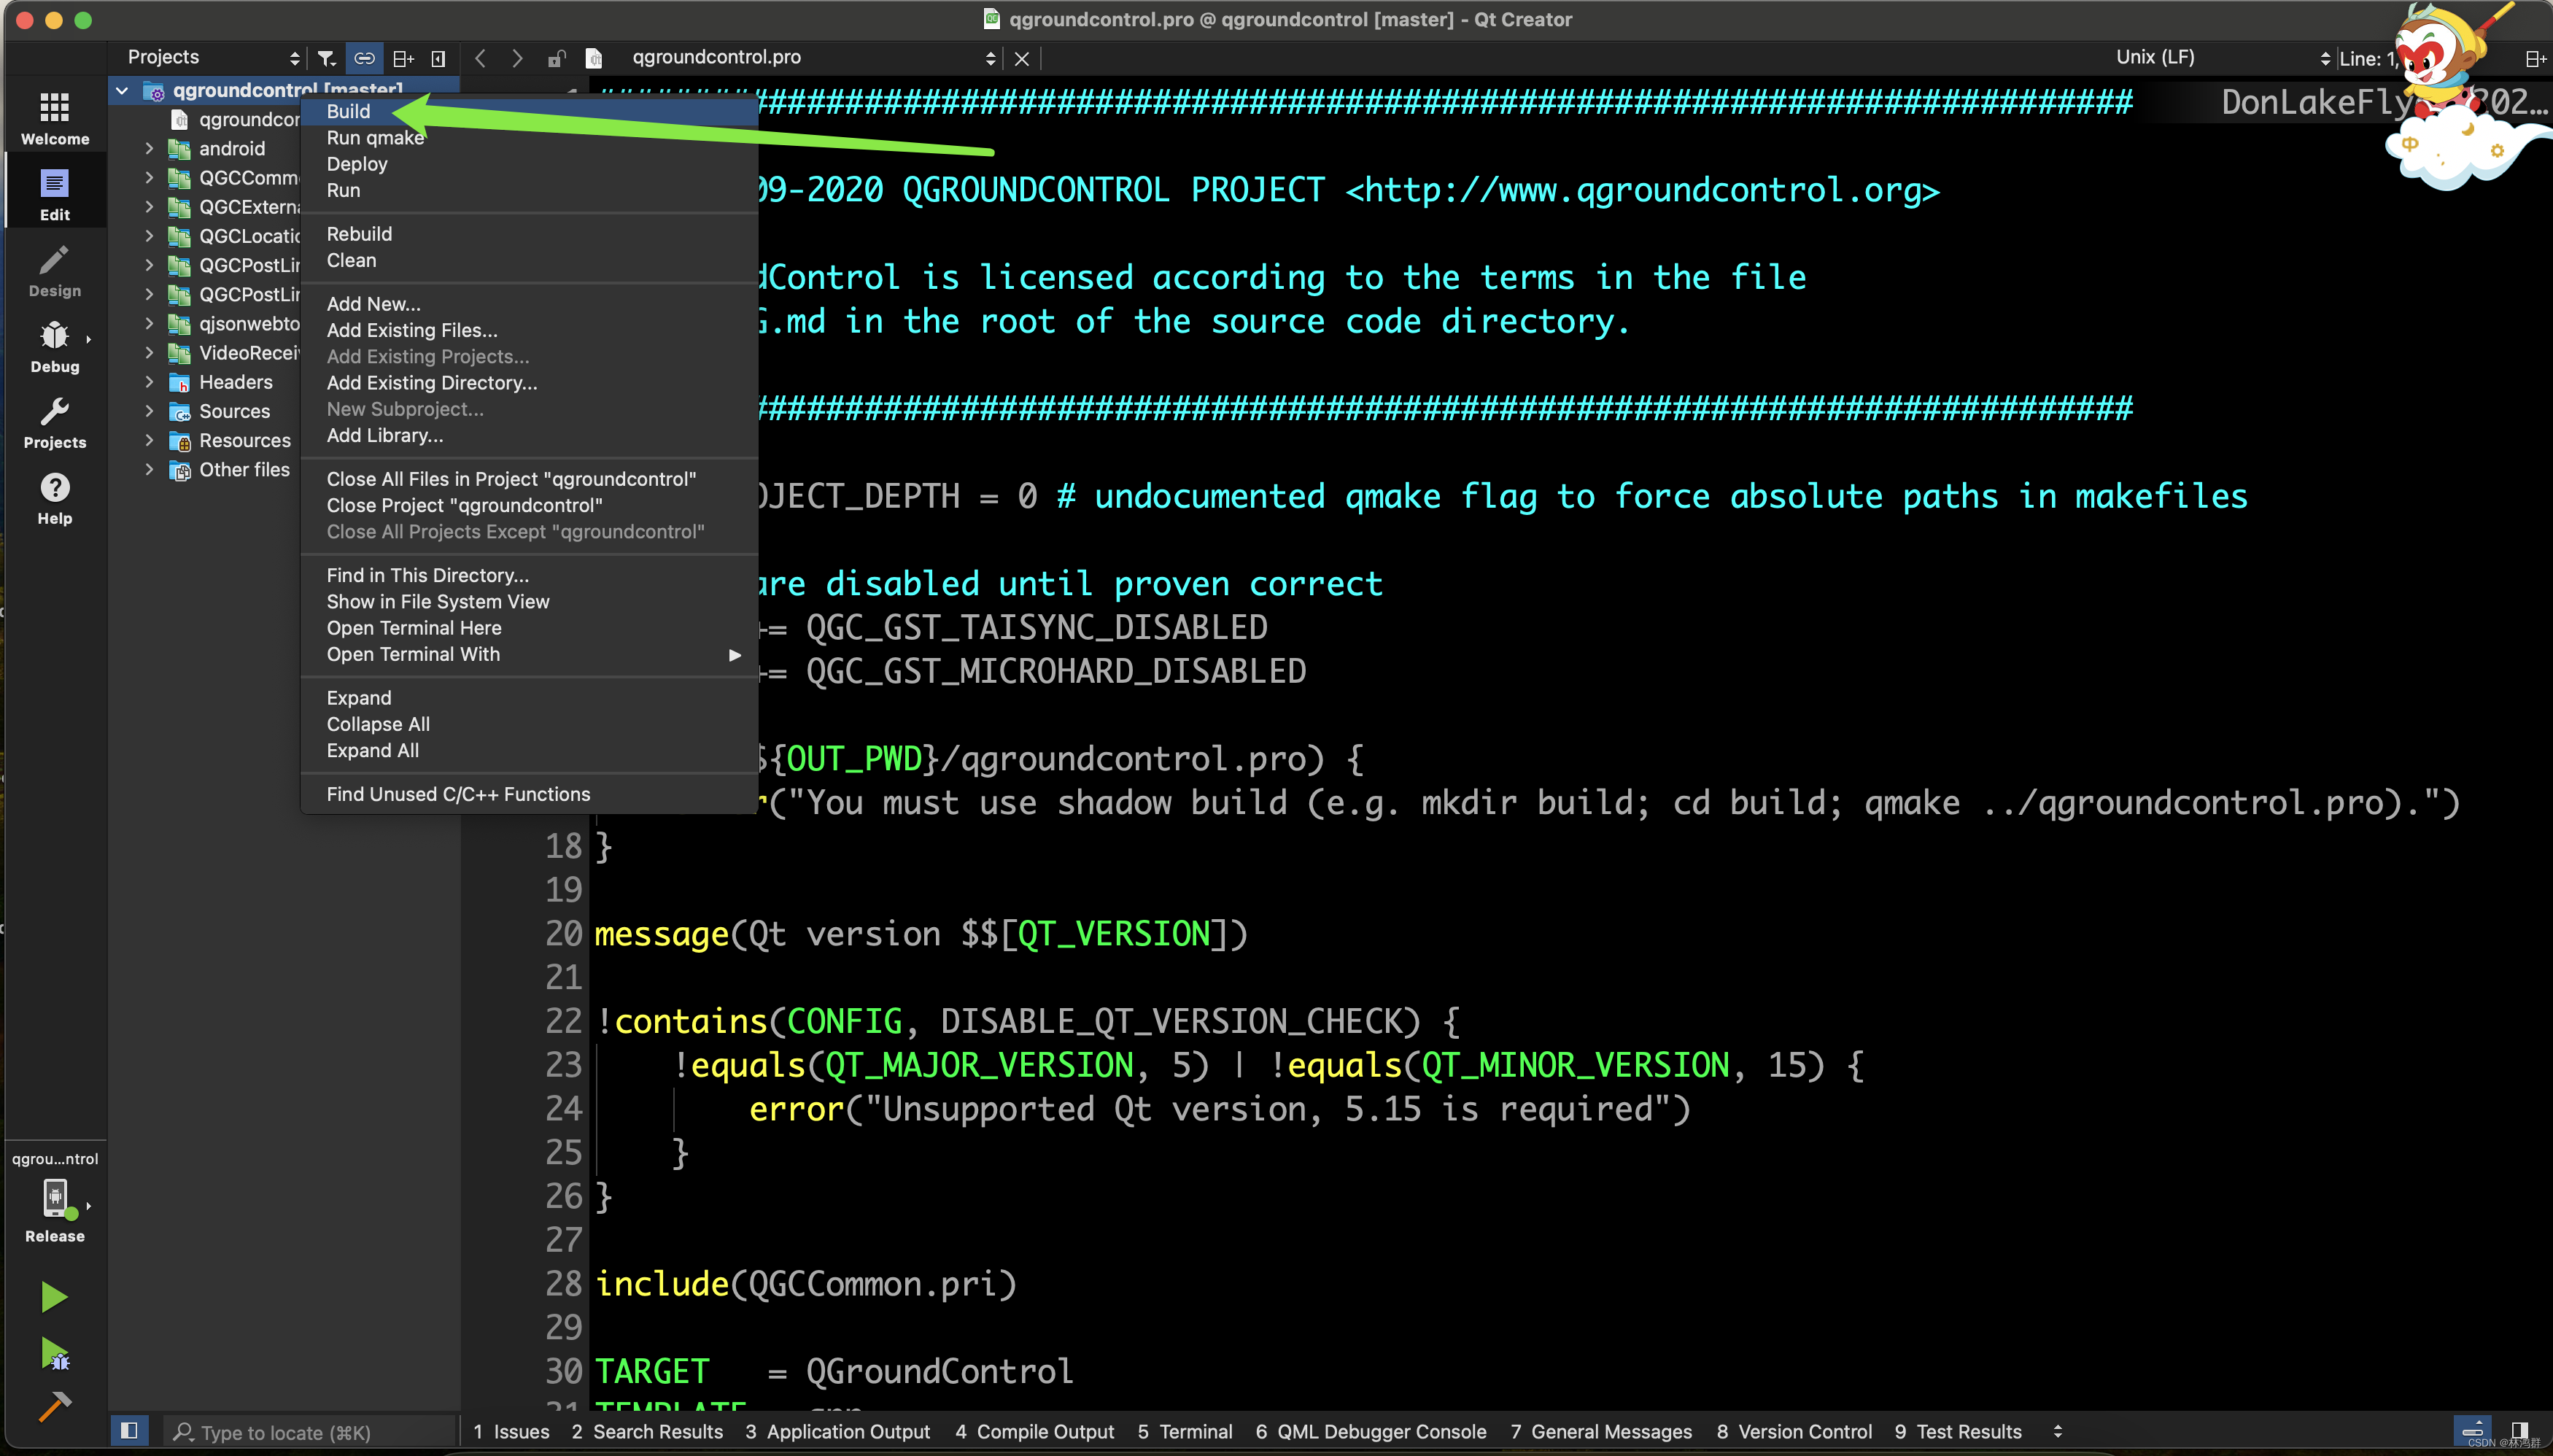Open the Compile Output pane
The width and height of the screenshot is (2553, 1456).
[1034, 1431]
